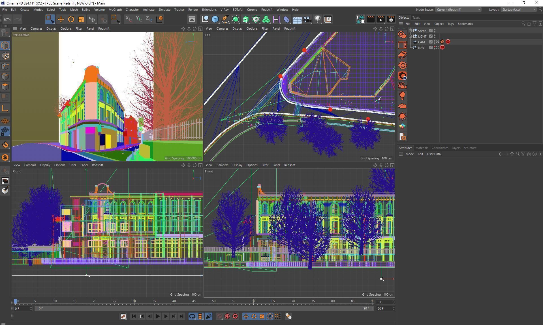This screenshot has width=543, height=325.
Task: Open Cameras menu in Perspective viewport
Action: point(36,29)
